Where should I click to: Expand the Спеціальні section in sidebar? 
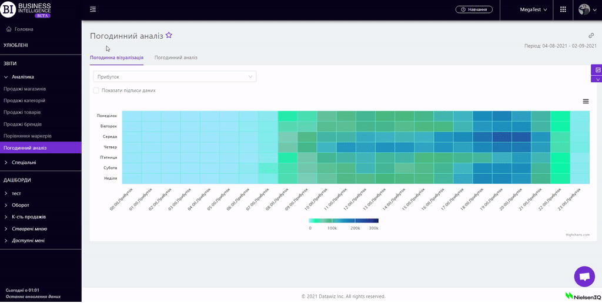tap(24, 162)
